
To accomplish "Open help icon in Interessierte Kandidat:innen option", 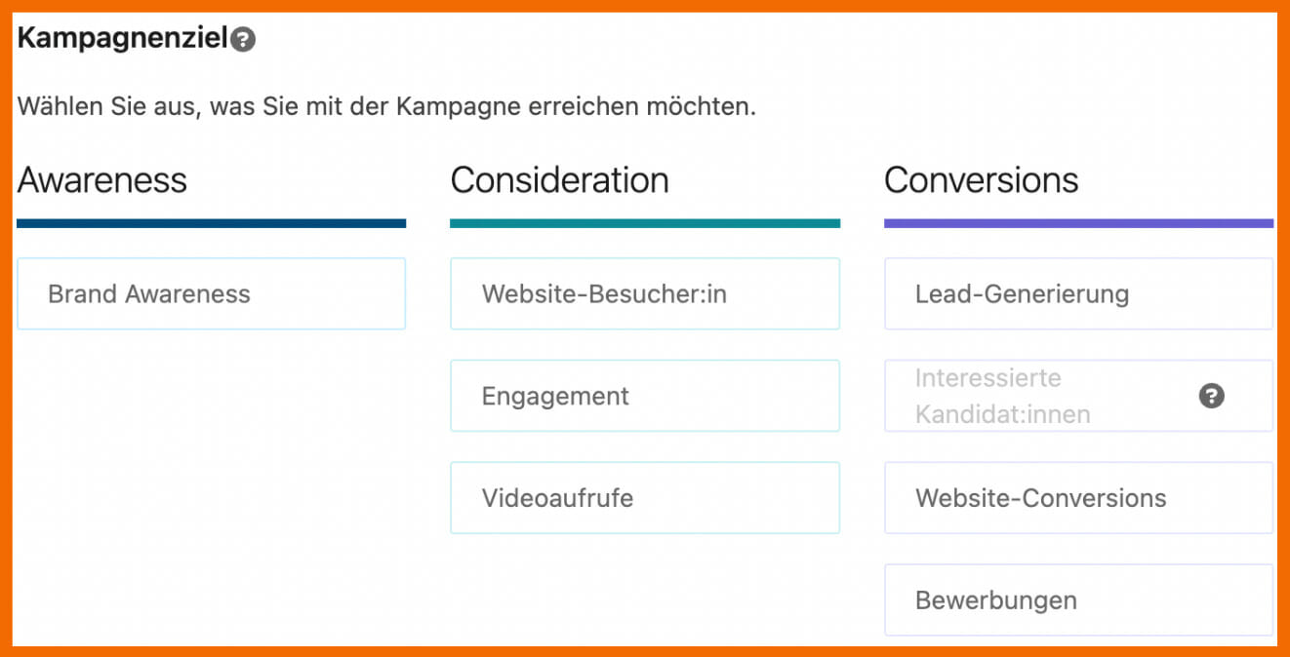I will click(x=1211, y=396).
